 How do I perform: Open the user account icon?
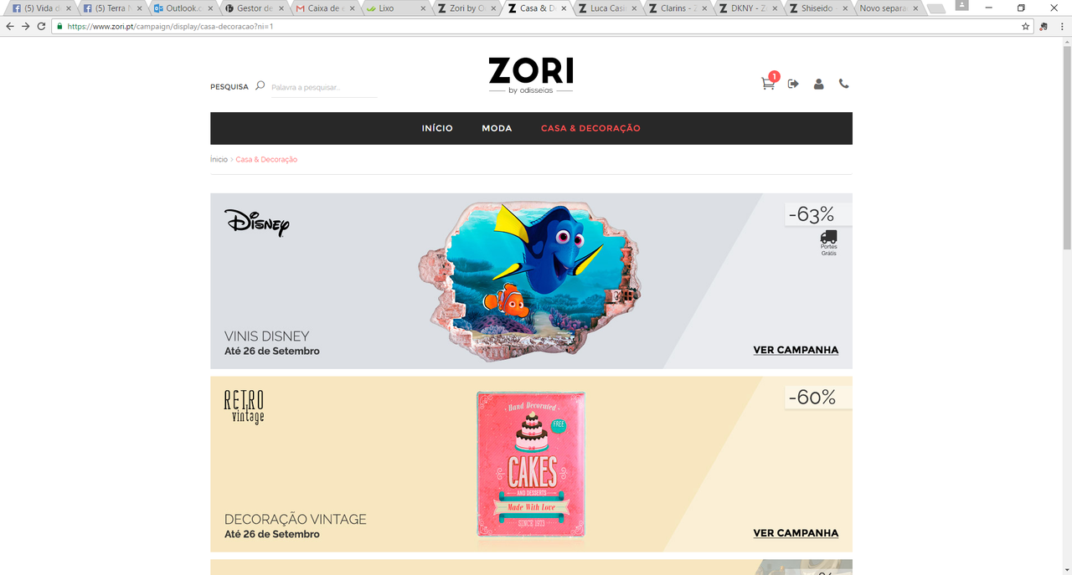(x=819, y=84)
